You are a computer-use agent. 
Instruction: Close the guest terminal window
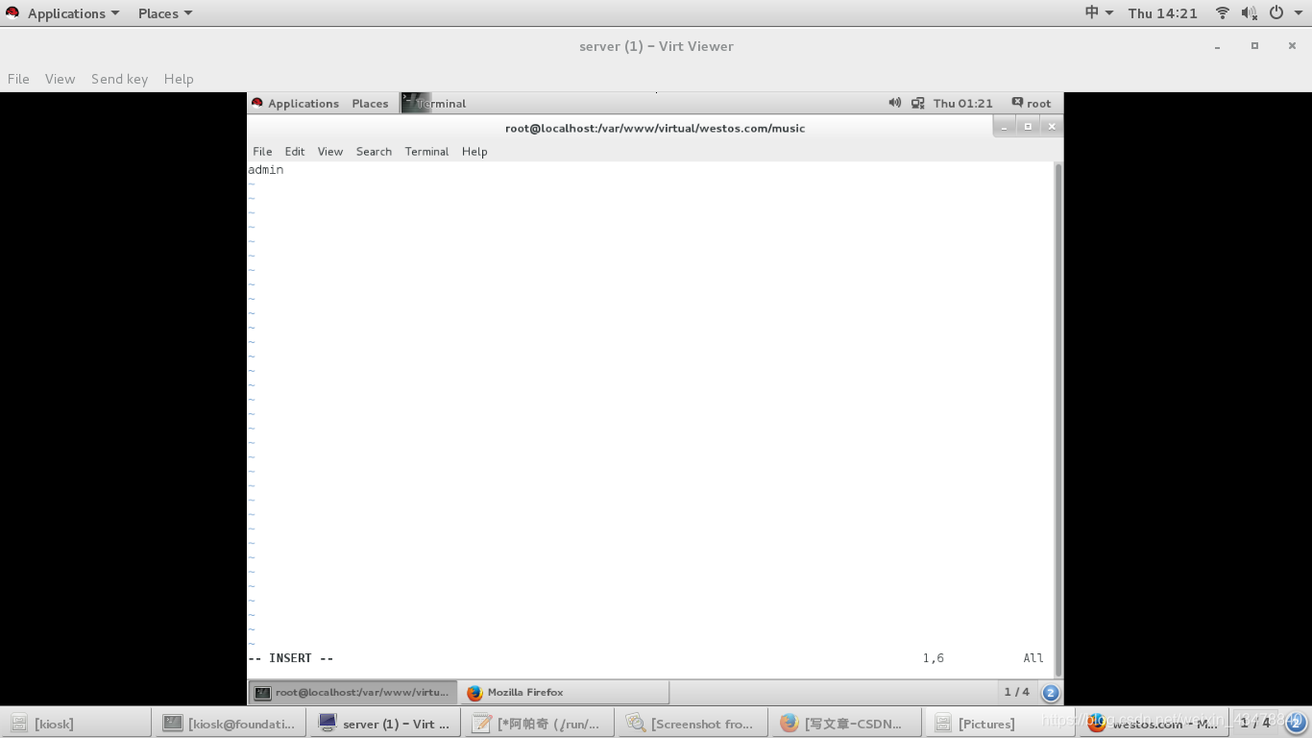pyautogui.click(x=1052, y=127)
